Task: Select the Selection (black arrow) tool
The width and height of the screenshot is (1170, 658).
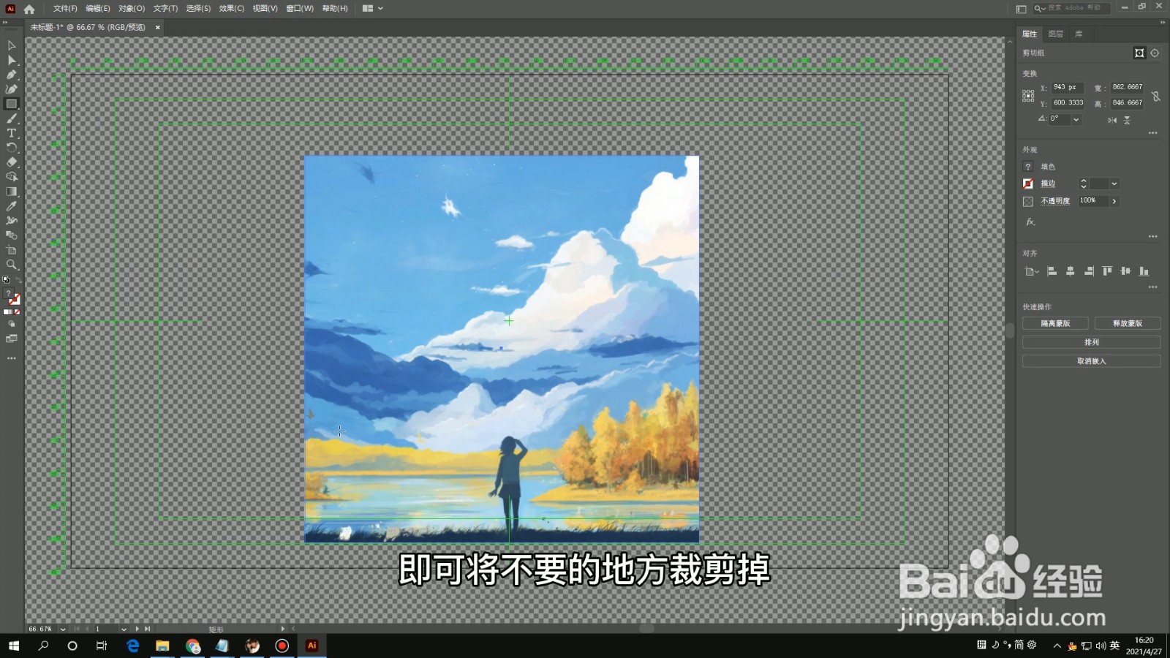Action: coord(12,45)
